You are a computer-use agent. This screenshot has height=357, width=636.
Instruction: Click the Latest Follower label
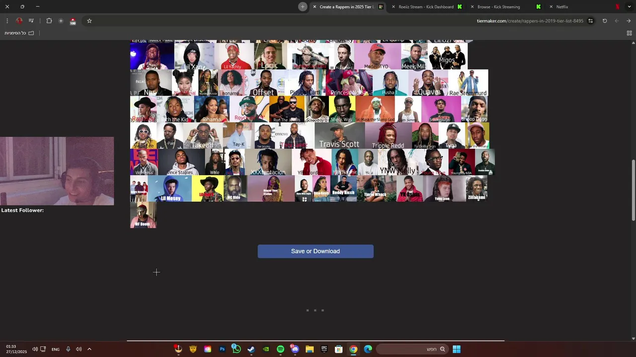click(22, 210)
